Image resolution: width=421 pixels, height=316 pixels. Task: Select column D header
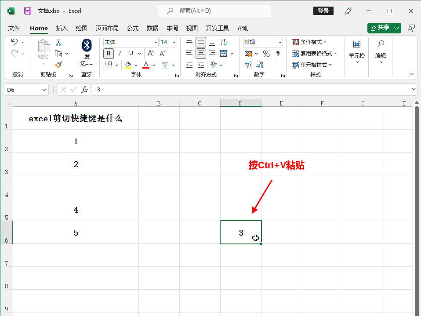[240, 103]
